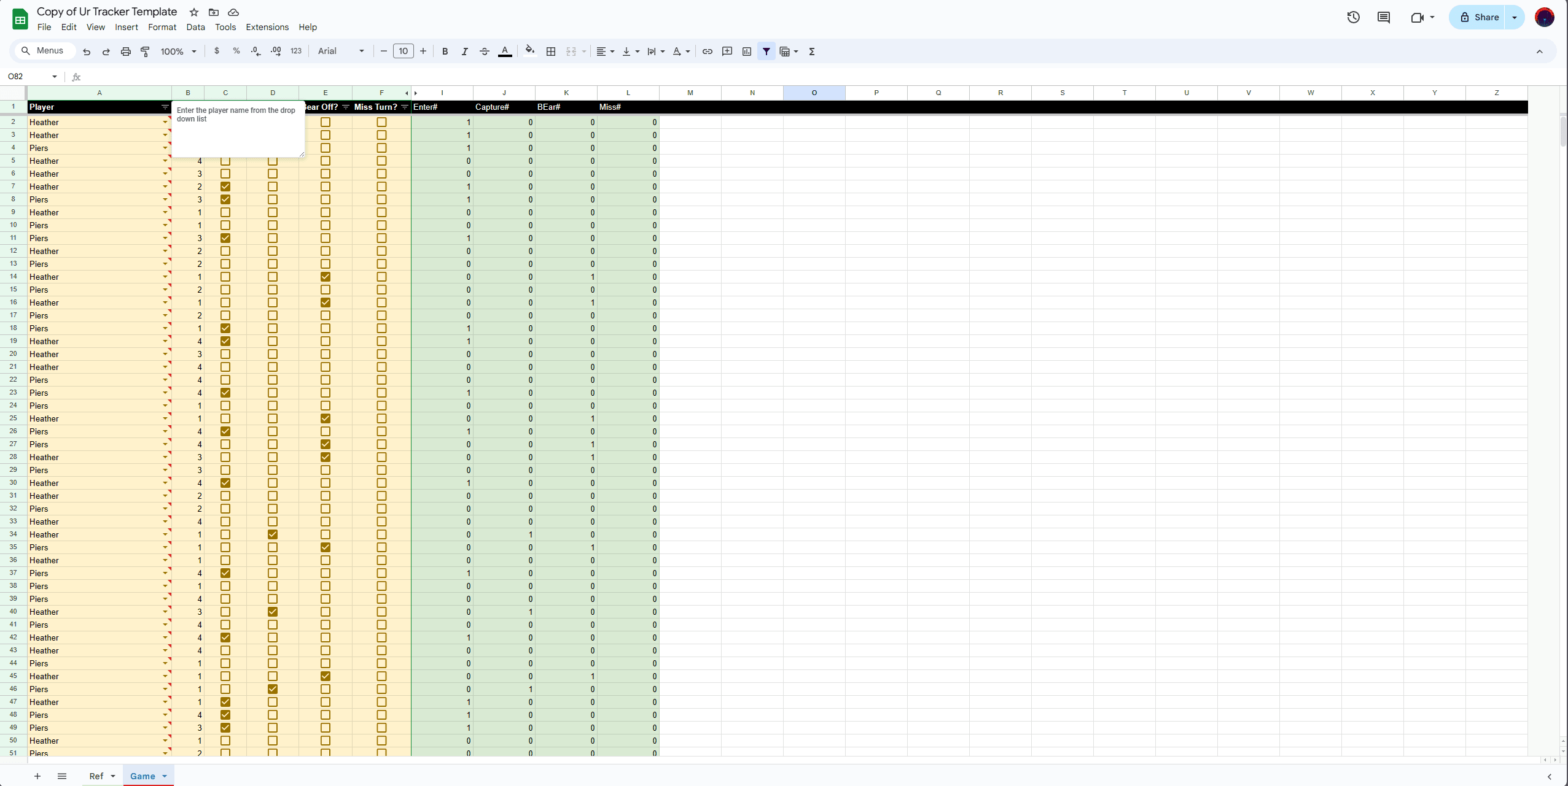Switch to the Ref sheet tab
This screenshot has height=786, width=1568.
96,776
